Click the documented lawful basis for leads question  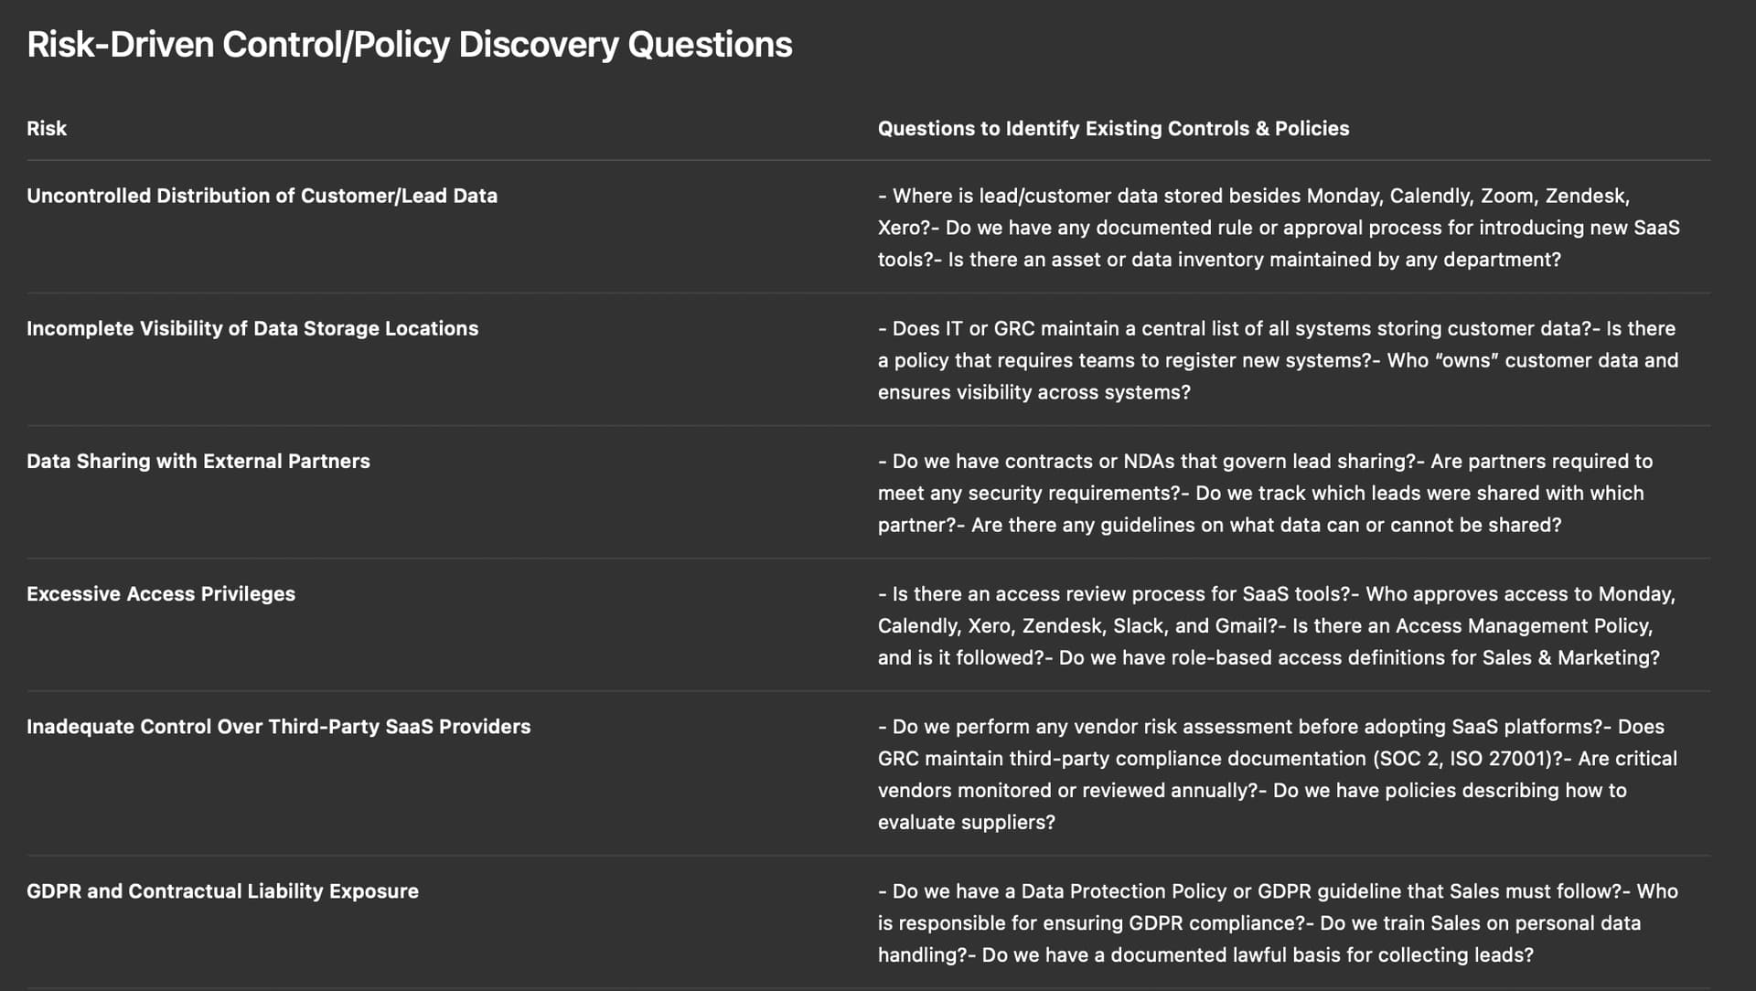[1258, 955]
